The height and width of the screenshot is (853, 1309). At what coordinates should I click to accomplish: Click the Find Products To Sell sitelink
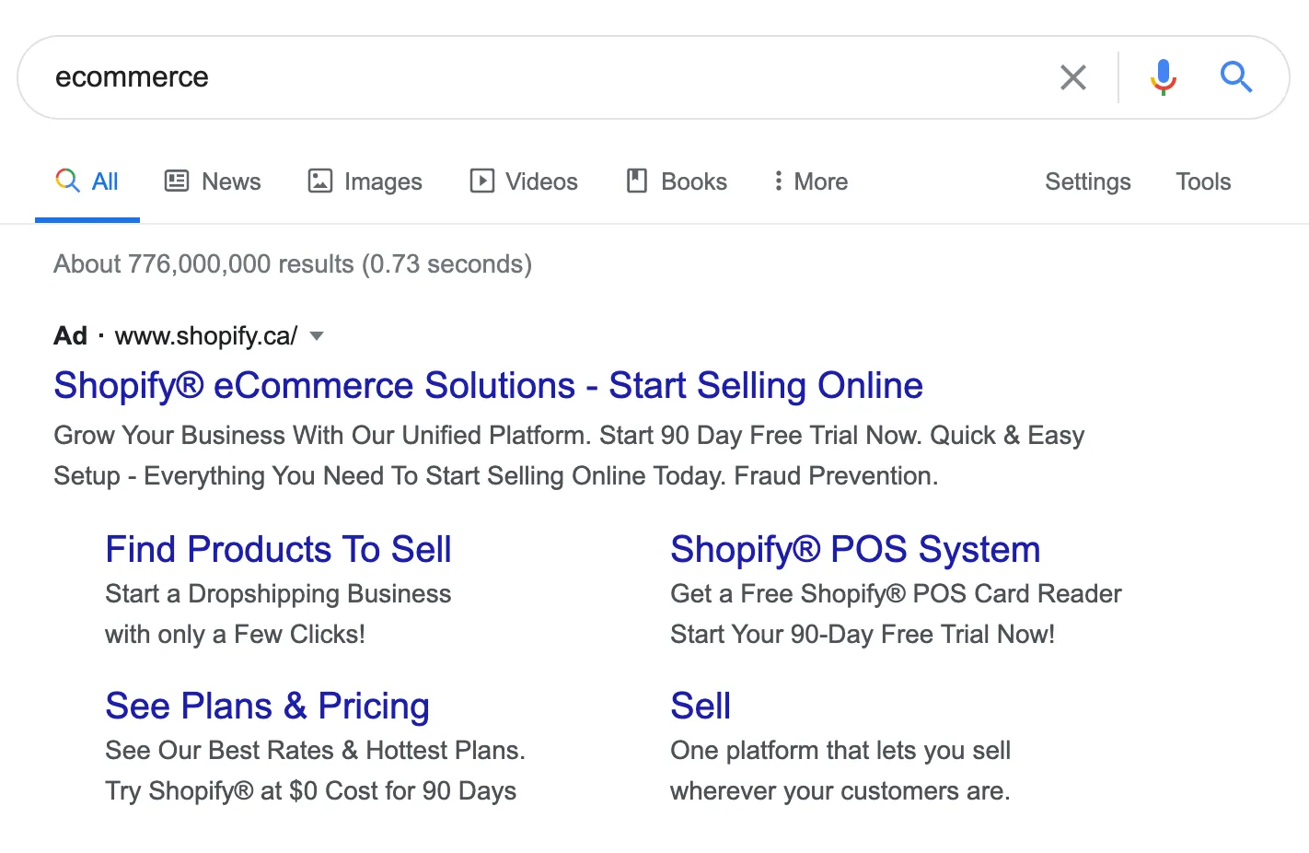tap(278, 549)
